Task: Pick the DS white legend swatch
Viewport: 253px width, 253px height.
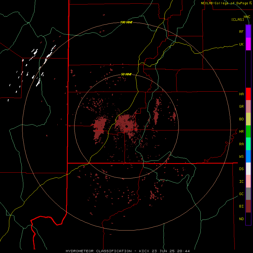Action: tap(248, 169)
